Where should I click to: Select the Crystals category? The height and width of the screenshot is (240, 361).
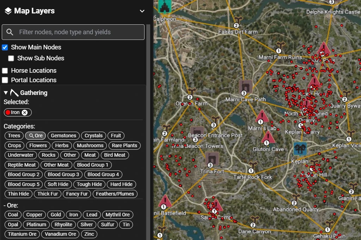point(93,136)
